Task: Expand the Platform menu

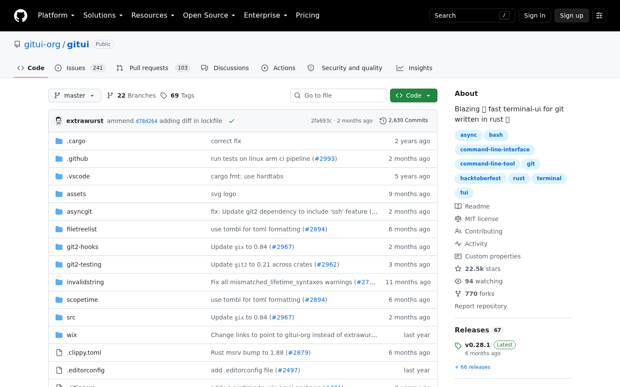Action: pyautogui.click(x=56, y=15)
